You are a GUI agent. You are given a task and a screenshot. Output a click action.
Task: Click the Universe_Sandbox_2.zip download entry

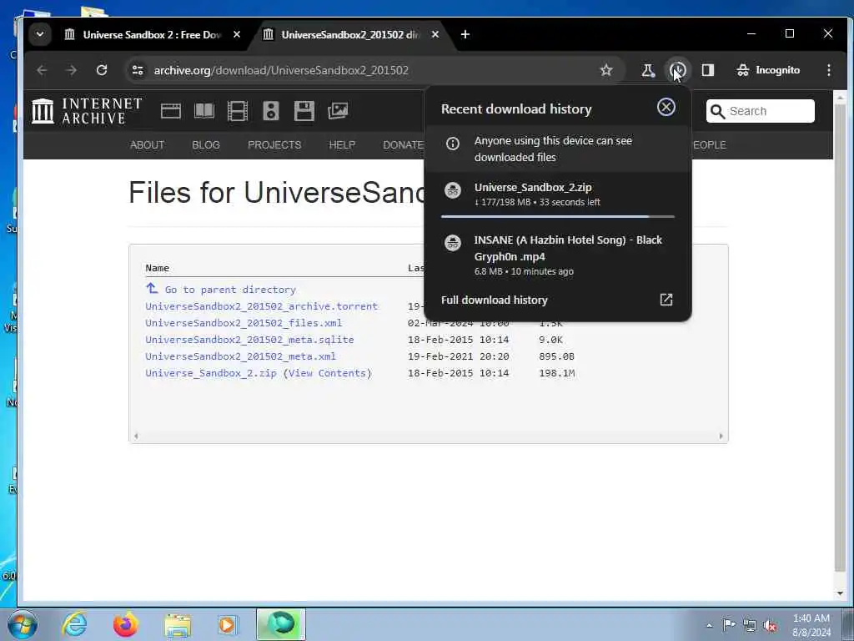tap(558, 194)
